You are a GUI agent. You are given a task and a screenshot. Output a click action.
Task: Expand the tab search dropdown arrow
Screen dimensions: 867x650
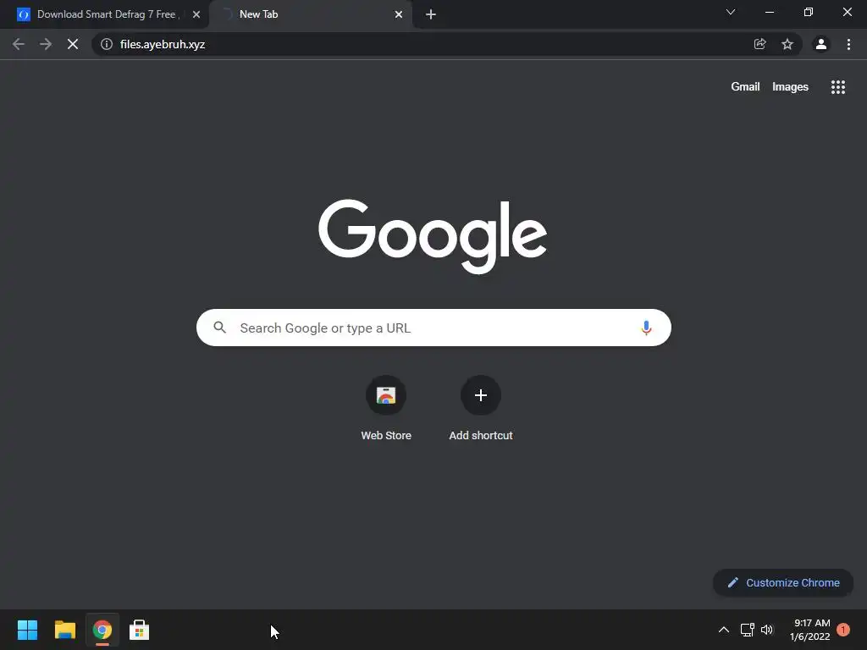pos(731,12)
